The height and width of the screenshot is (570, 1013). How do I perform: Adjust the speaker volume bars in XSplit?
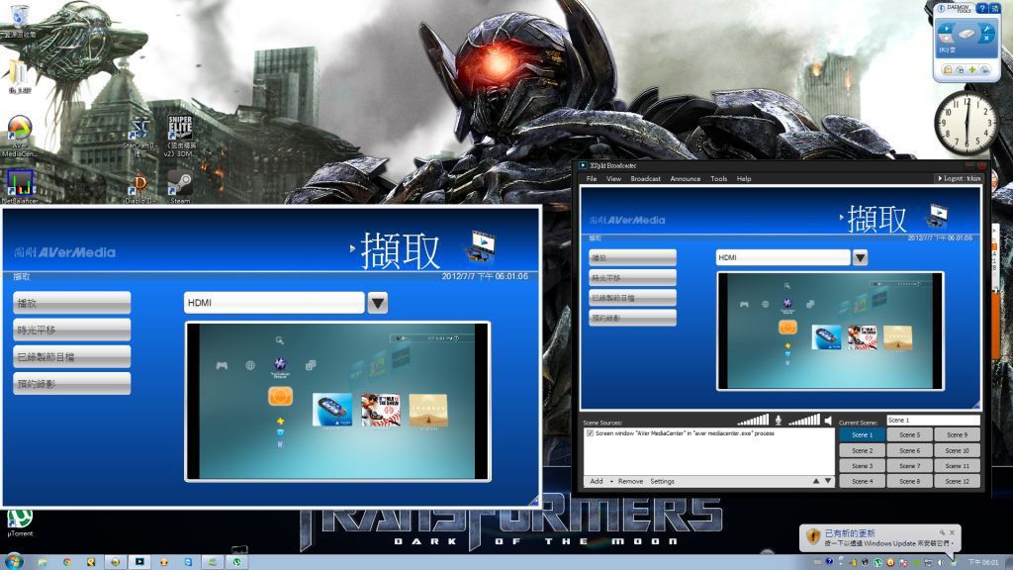(804, 420)
